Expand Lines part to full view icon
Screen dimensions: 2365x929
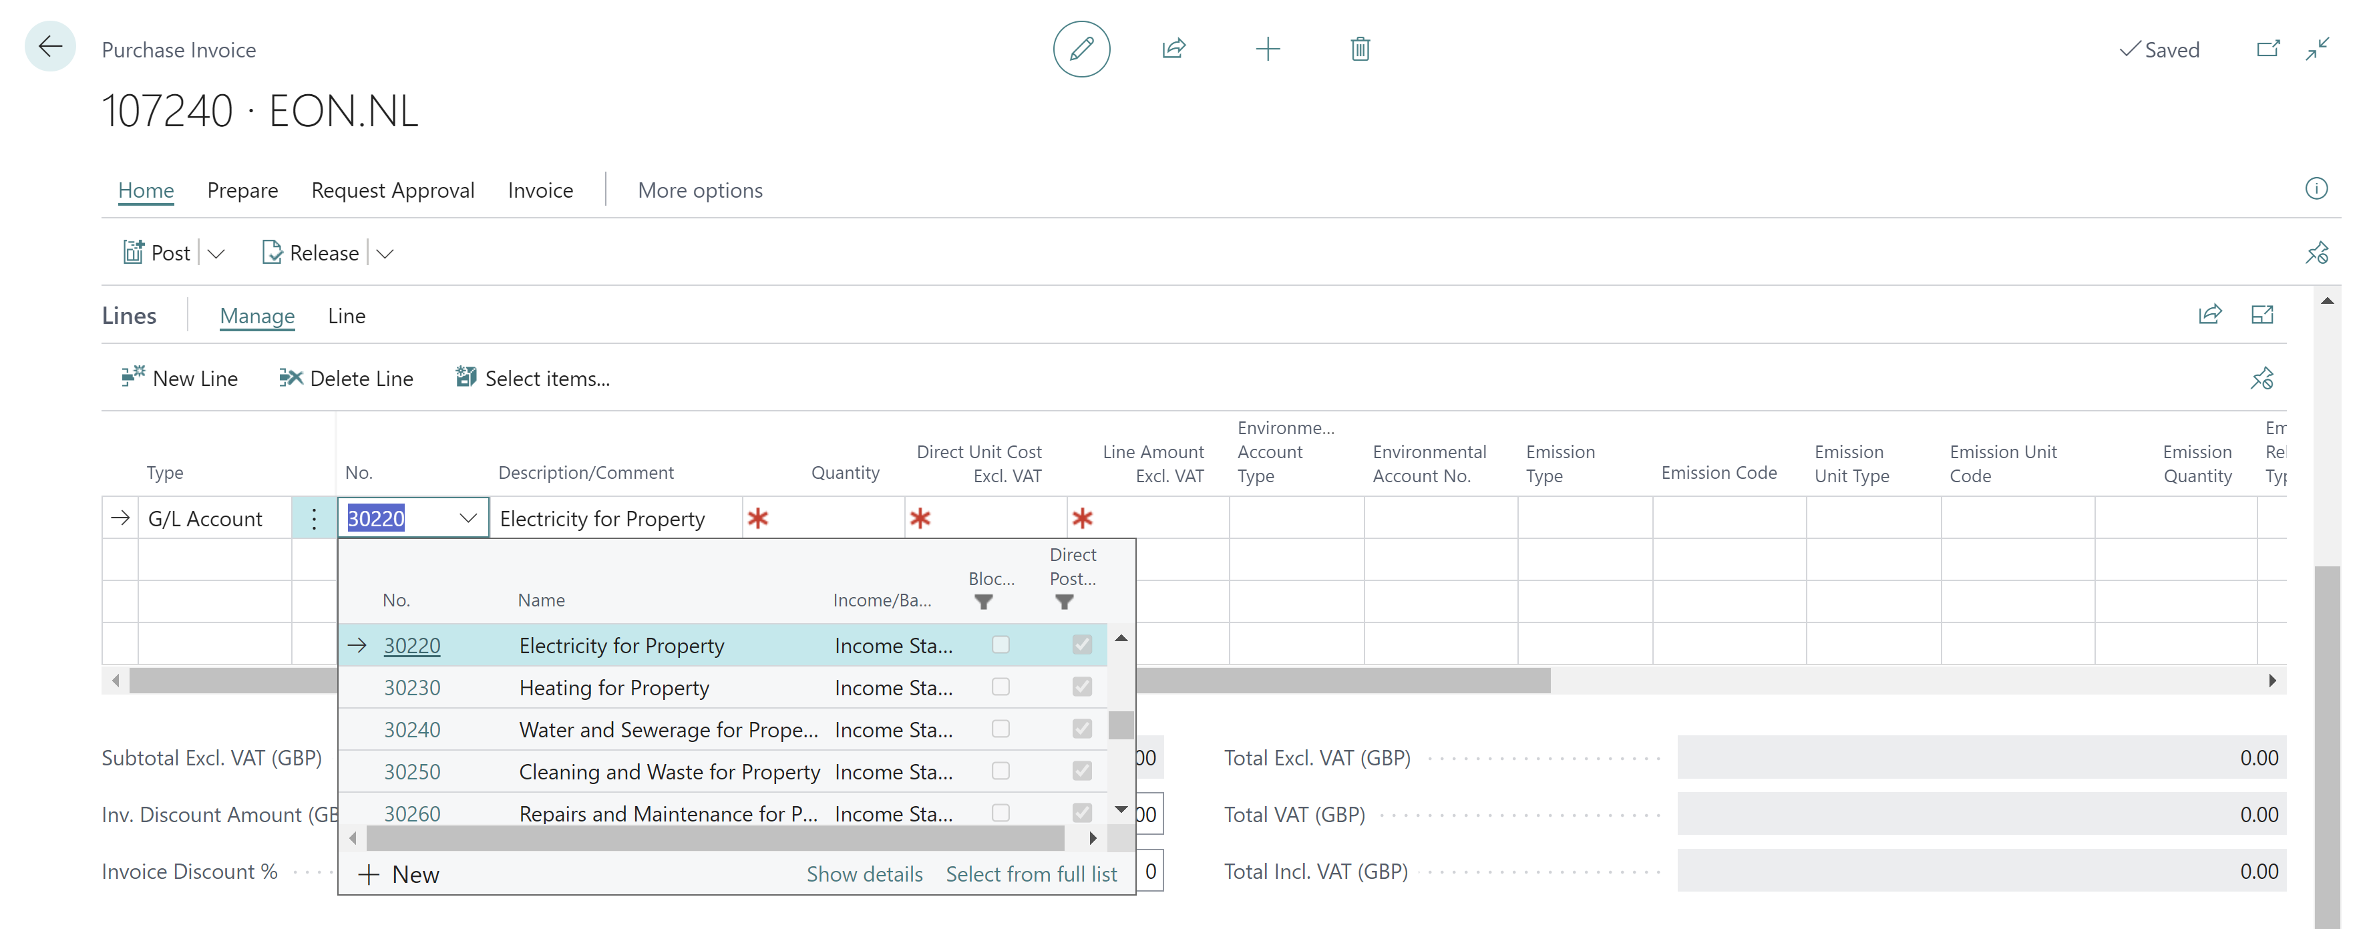tap(2261, 315)
